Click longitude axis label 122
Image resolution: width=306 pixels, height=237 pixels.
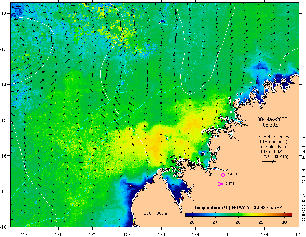pyautogui.click(x=127, y=234)
